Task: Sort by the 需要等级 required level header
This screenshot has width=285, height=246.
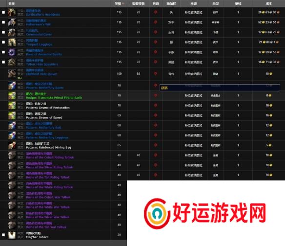Action: [138, 3]
